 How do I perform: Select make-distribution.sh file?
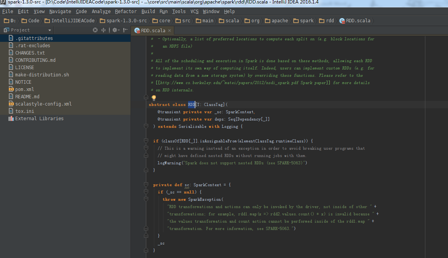point(65,74)
